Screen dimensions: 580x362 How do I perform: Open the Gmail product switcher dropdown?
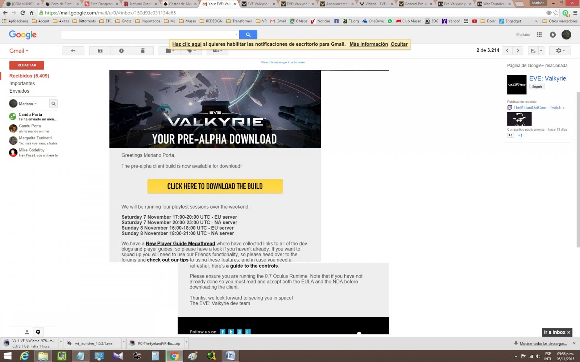18,51
